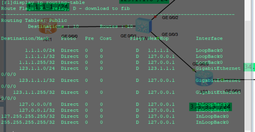Image resolution: width=255 pixels, height=132 pixels.
Task: Click the Pre column header
Action: tap(90, 39)
